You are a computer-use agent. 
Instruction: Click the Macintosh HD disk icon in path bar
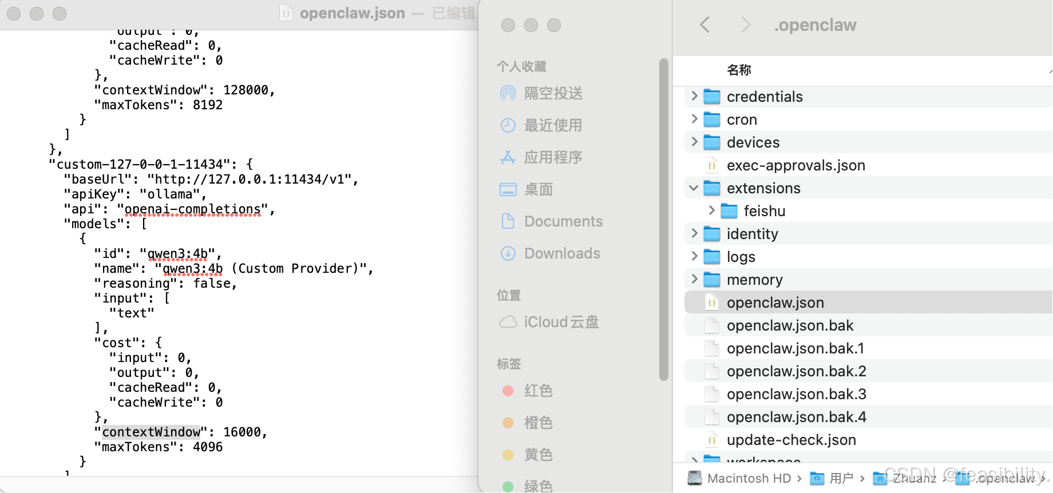point(695,478)
